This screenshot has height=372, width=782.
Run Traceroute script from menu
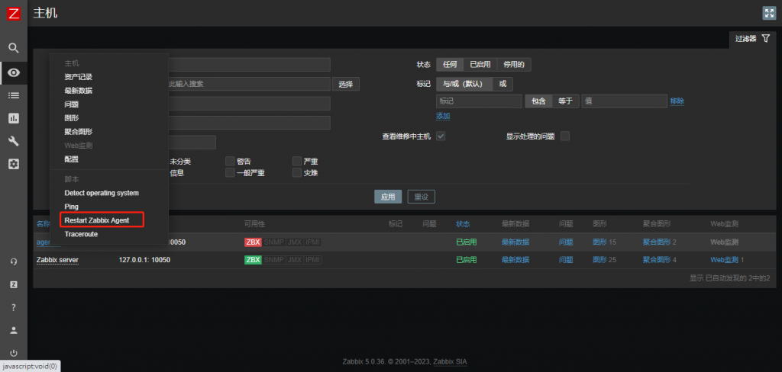81,234
